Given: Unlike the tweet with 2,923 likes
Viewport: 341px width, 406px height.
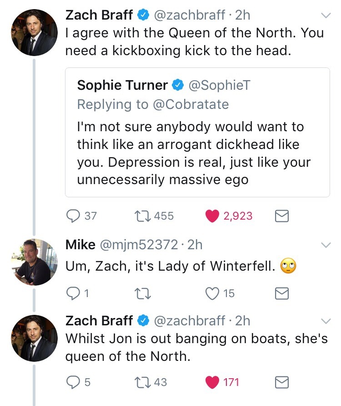Looking at the screenshot, I should 212,216.
